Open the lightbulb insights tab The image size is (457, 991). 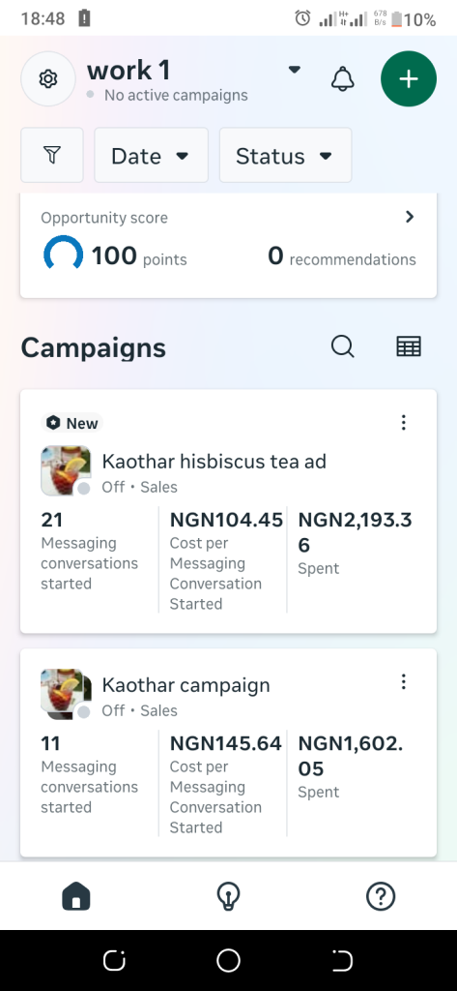(x=228, y=895)
